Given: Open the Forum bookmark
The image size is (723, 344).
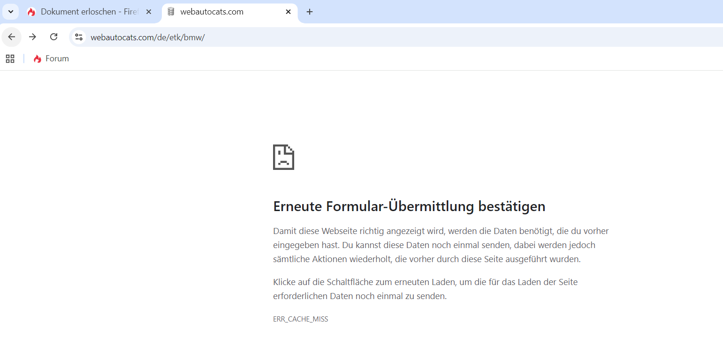Looking at the screenshot, I should [x=57, y=59].
